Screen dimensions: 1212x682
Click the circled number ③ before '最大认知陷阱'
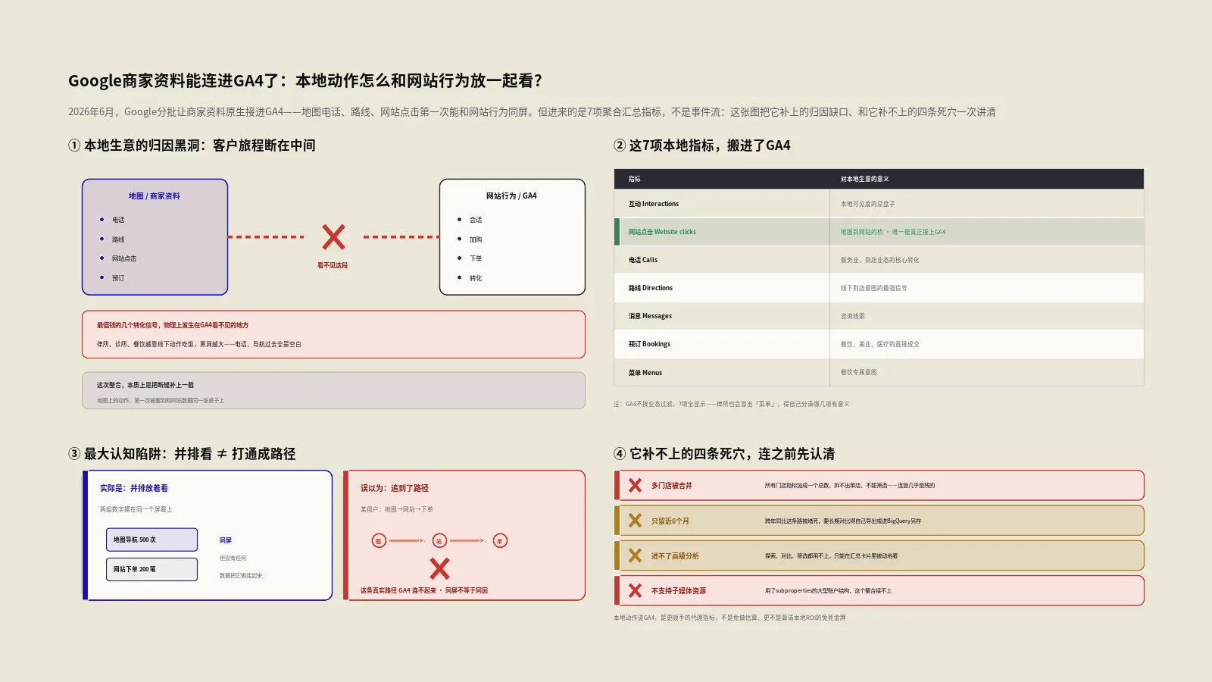(x=74, y=454)
